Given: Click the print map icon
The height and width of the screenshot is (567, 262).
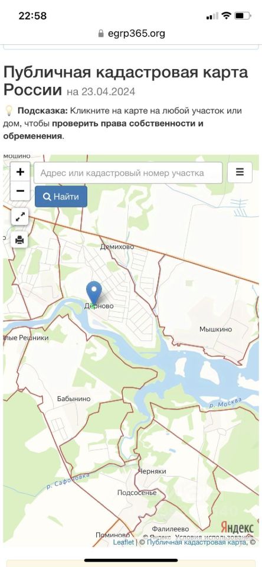Looking at the screenshot, I should (20, 239).
